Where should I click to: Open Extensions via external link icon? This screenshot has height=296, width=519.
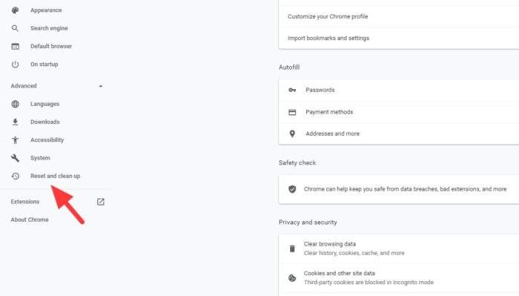coord(101,202)
